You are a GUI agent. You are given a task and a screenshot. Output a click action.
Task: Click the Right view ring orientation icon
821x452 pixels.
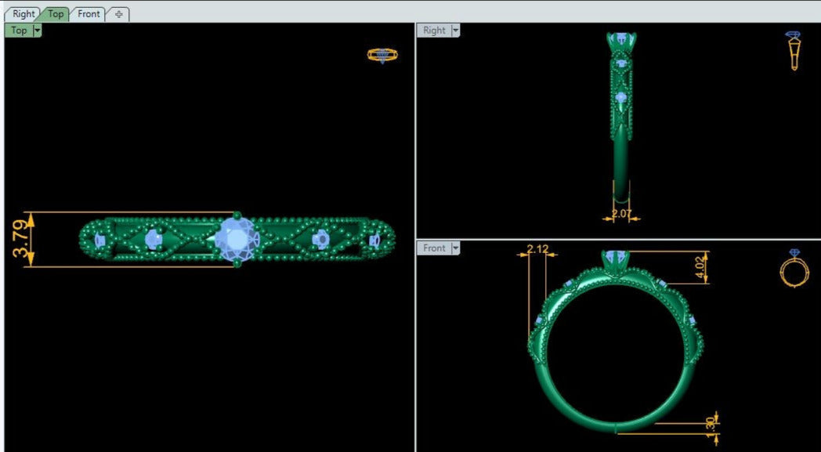794,51
